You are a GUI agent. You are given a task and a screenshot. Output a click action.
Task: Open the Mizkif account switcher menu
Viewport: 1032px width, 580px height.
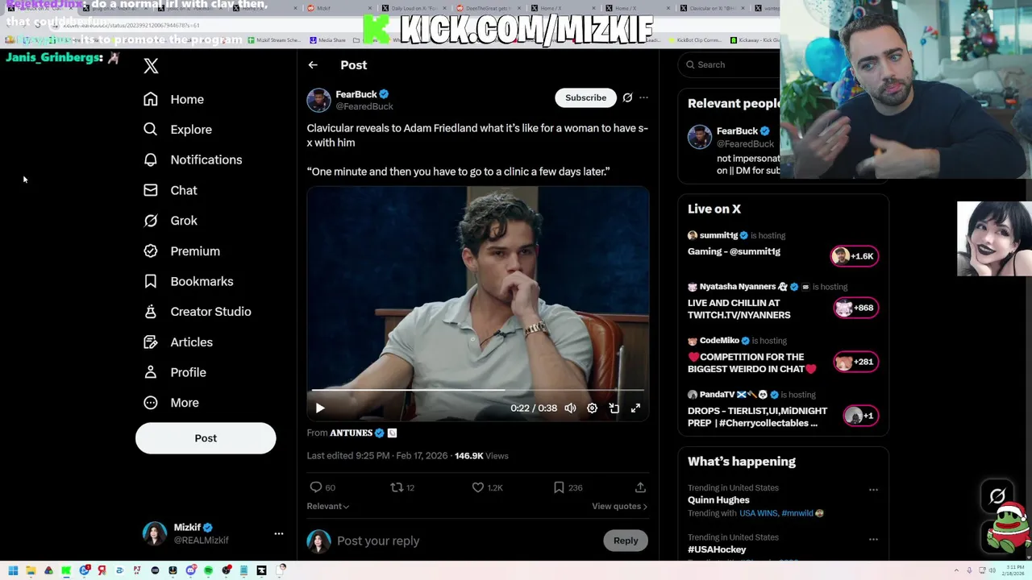(213, 533)
